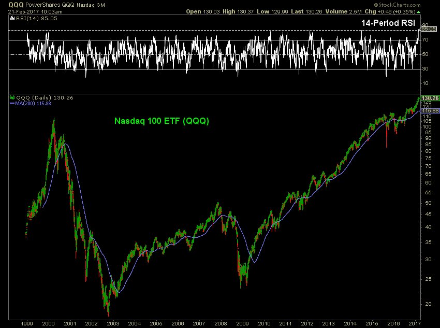Click the 2007 year label

coord(199,323)
